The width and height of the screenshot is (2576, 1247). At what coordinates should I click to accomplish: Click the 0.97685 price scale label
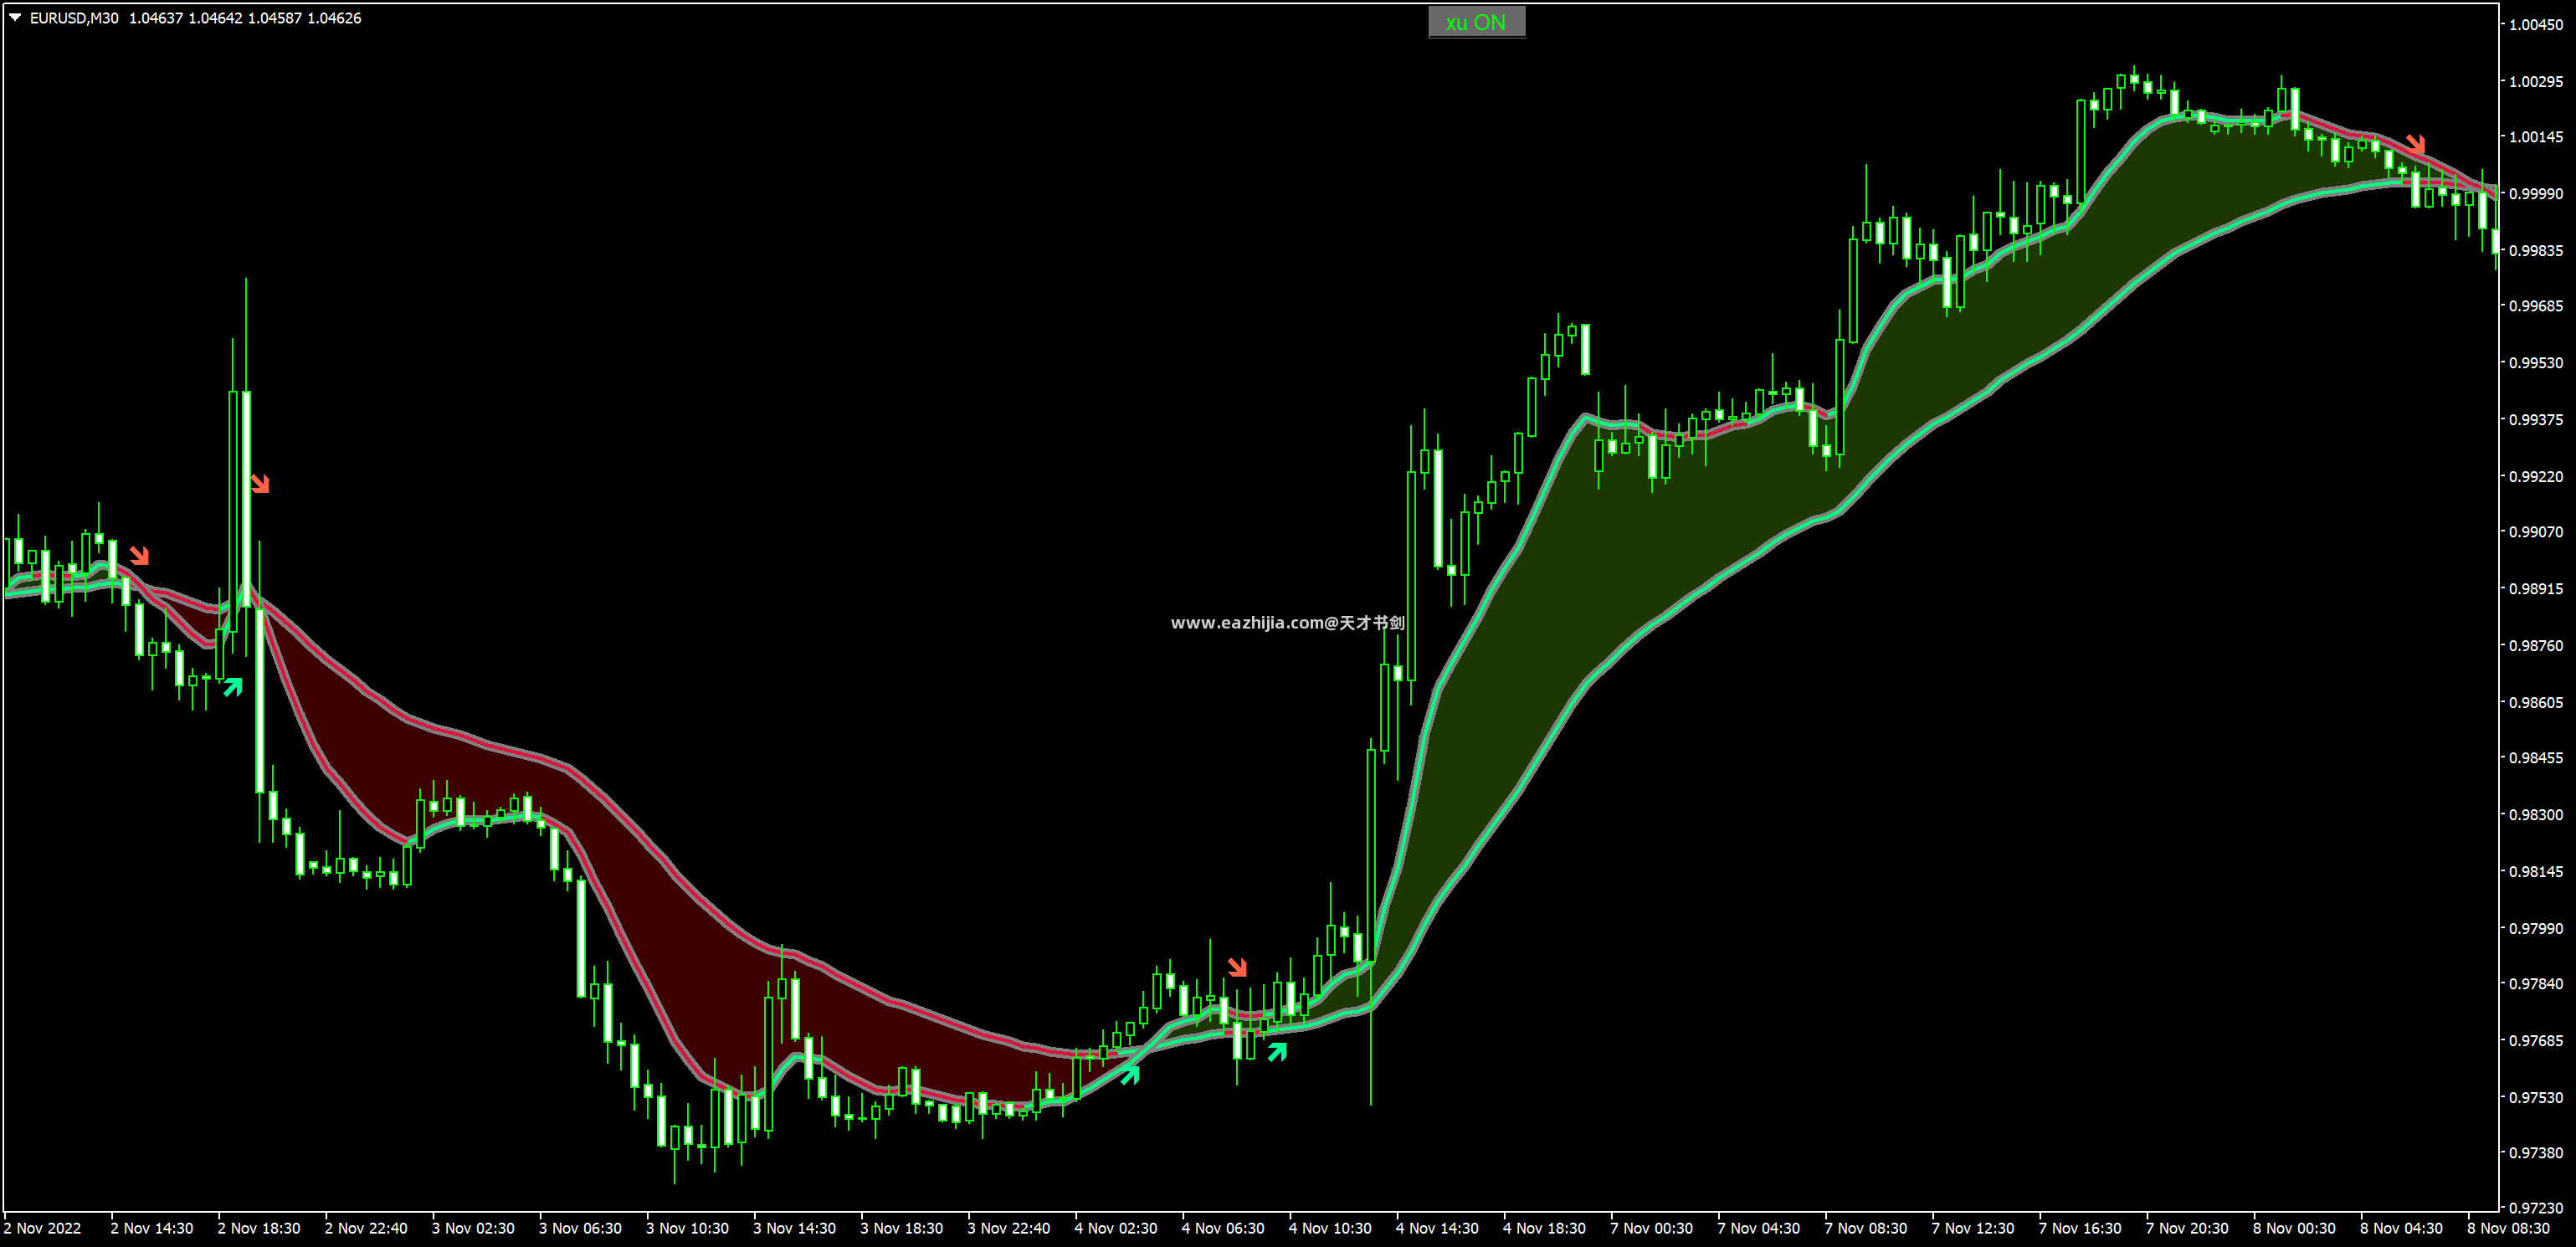coord(2536,1041)
